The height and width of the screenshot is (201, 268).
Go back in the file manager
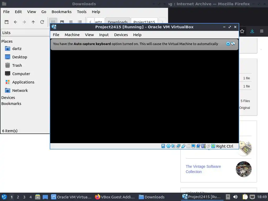pyautogui.click(x=15, y=22)
